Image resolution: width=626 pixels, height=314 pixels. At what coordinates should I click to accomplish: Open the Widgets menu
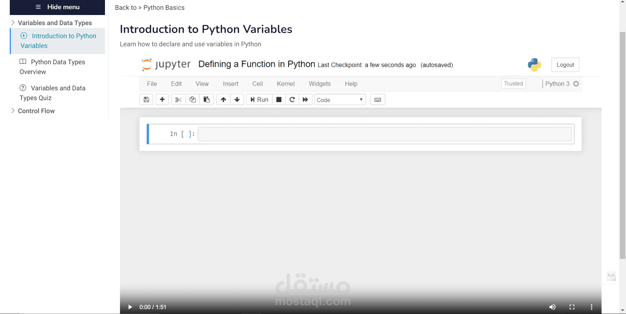(320, 84)
